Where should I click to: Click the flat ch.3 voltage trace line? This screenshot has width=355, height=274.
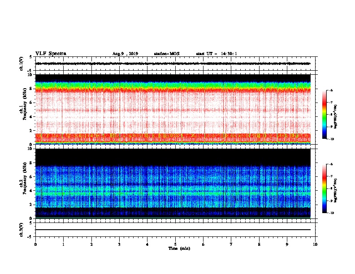173,230
